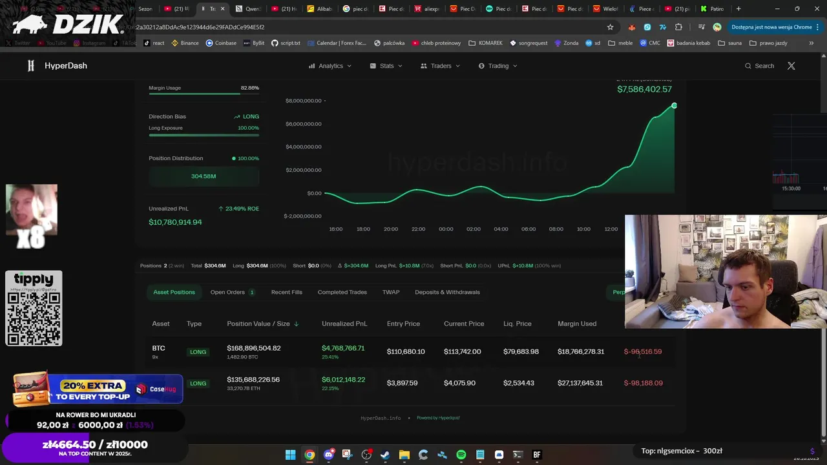Click the Liq. Price column header

coord(518,324)
